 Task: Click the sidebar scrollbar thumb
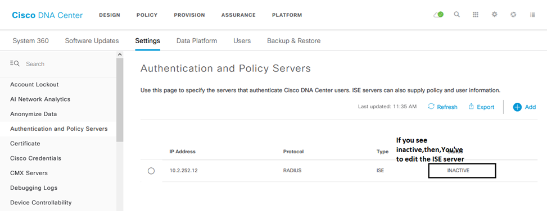click(120, 100)
